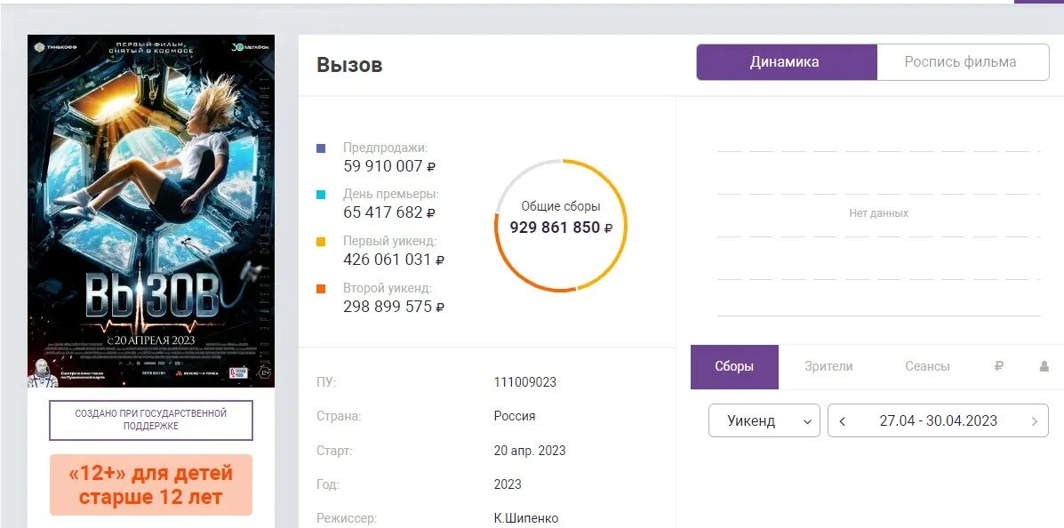Click the Страна field label
This screenshot has width=1064, height=528.
(x=339, y=416)
